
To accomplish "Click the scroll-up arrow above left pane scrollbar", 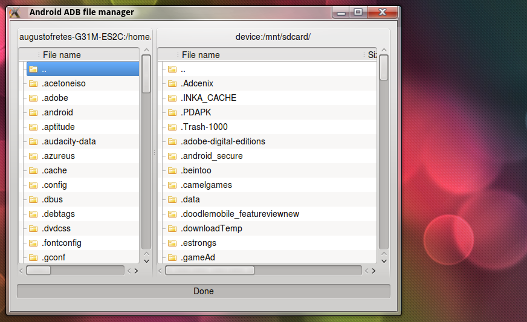I will (146, 50).
